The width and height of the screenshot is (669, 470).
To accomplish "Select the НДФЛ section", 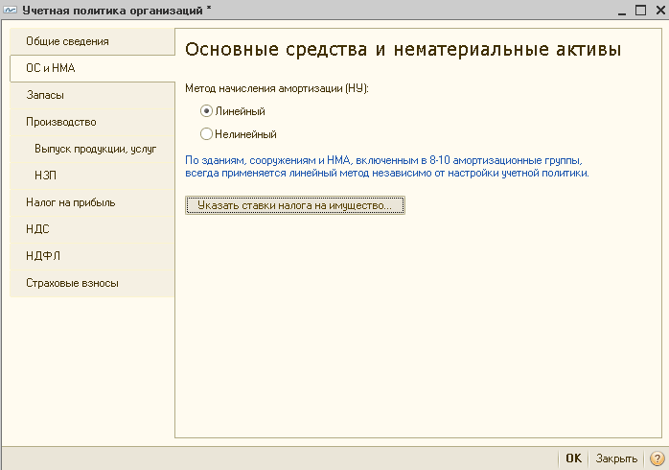I will 92,256.
